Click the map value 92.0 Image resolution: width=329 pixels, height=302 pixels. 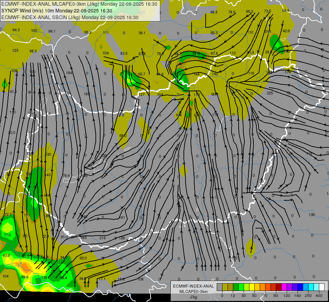tap(83, 258)
